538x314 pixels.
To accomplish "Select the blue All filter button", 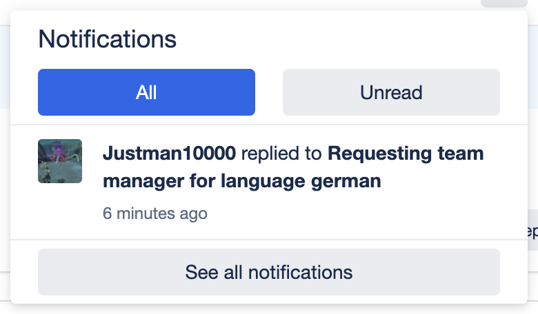I will point(146,92).
